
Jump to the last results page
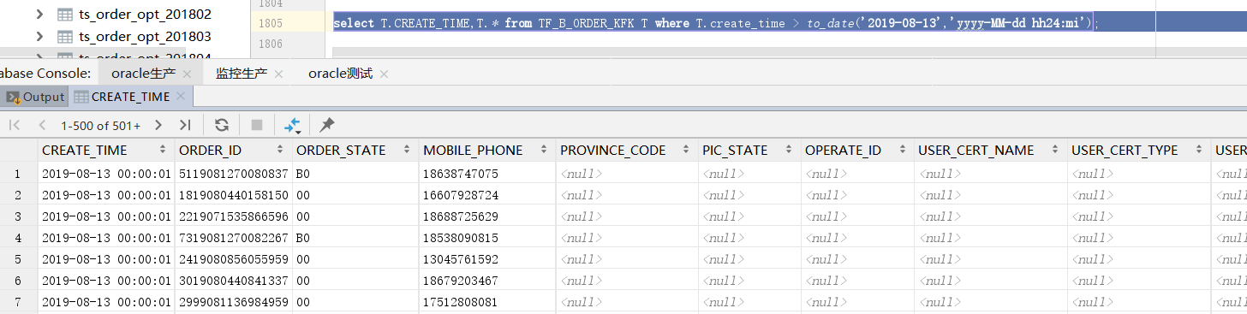(185, 125)
